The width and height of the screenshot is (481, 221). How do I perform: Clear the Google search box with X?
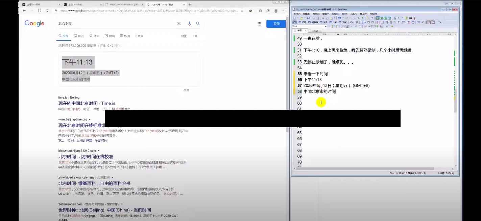[179, 24]
